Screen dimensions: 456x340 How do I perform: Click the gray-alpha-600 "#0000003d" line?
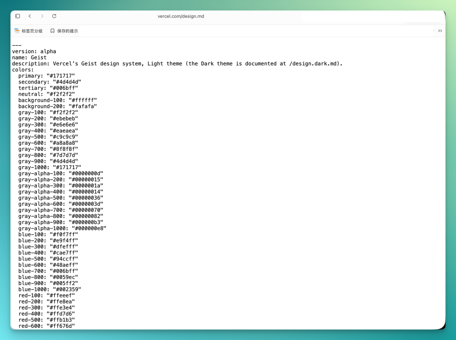click(61, 204)
